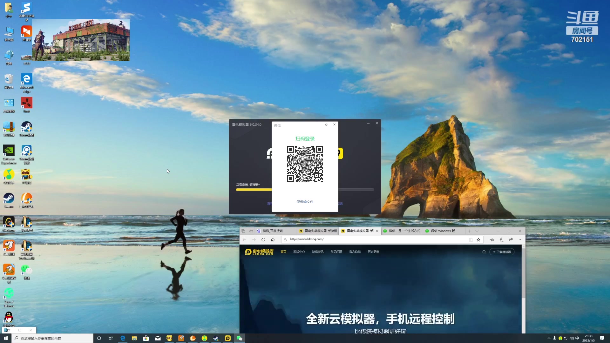Open 常见问题 on the LDPlayer site nav
Image resolution: width=610 pixels, height=343 pixels.
[x=336, y=252]
